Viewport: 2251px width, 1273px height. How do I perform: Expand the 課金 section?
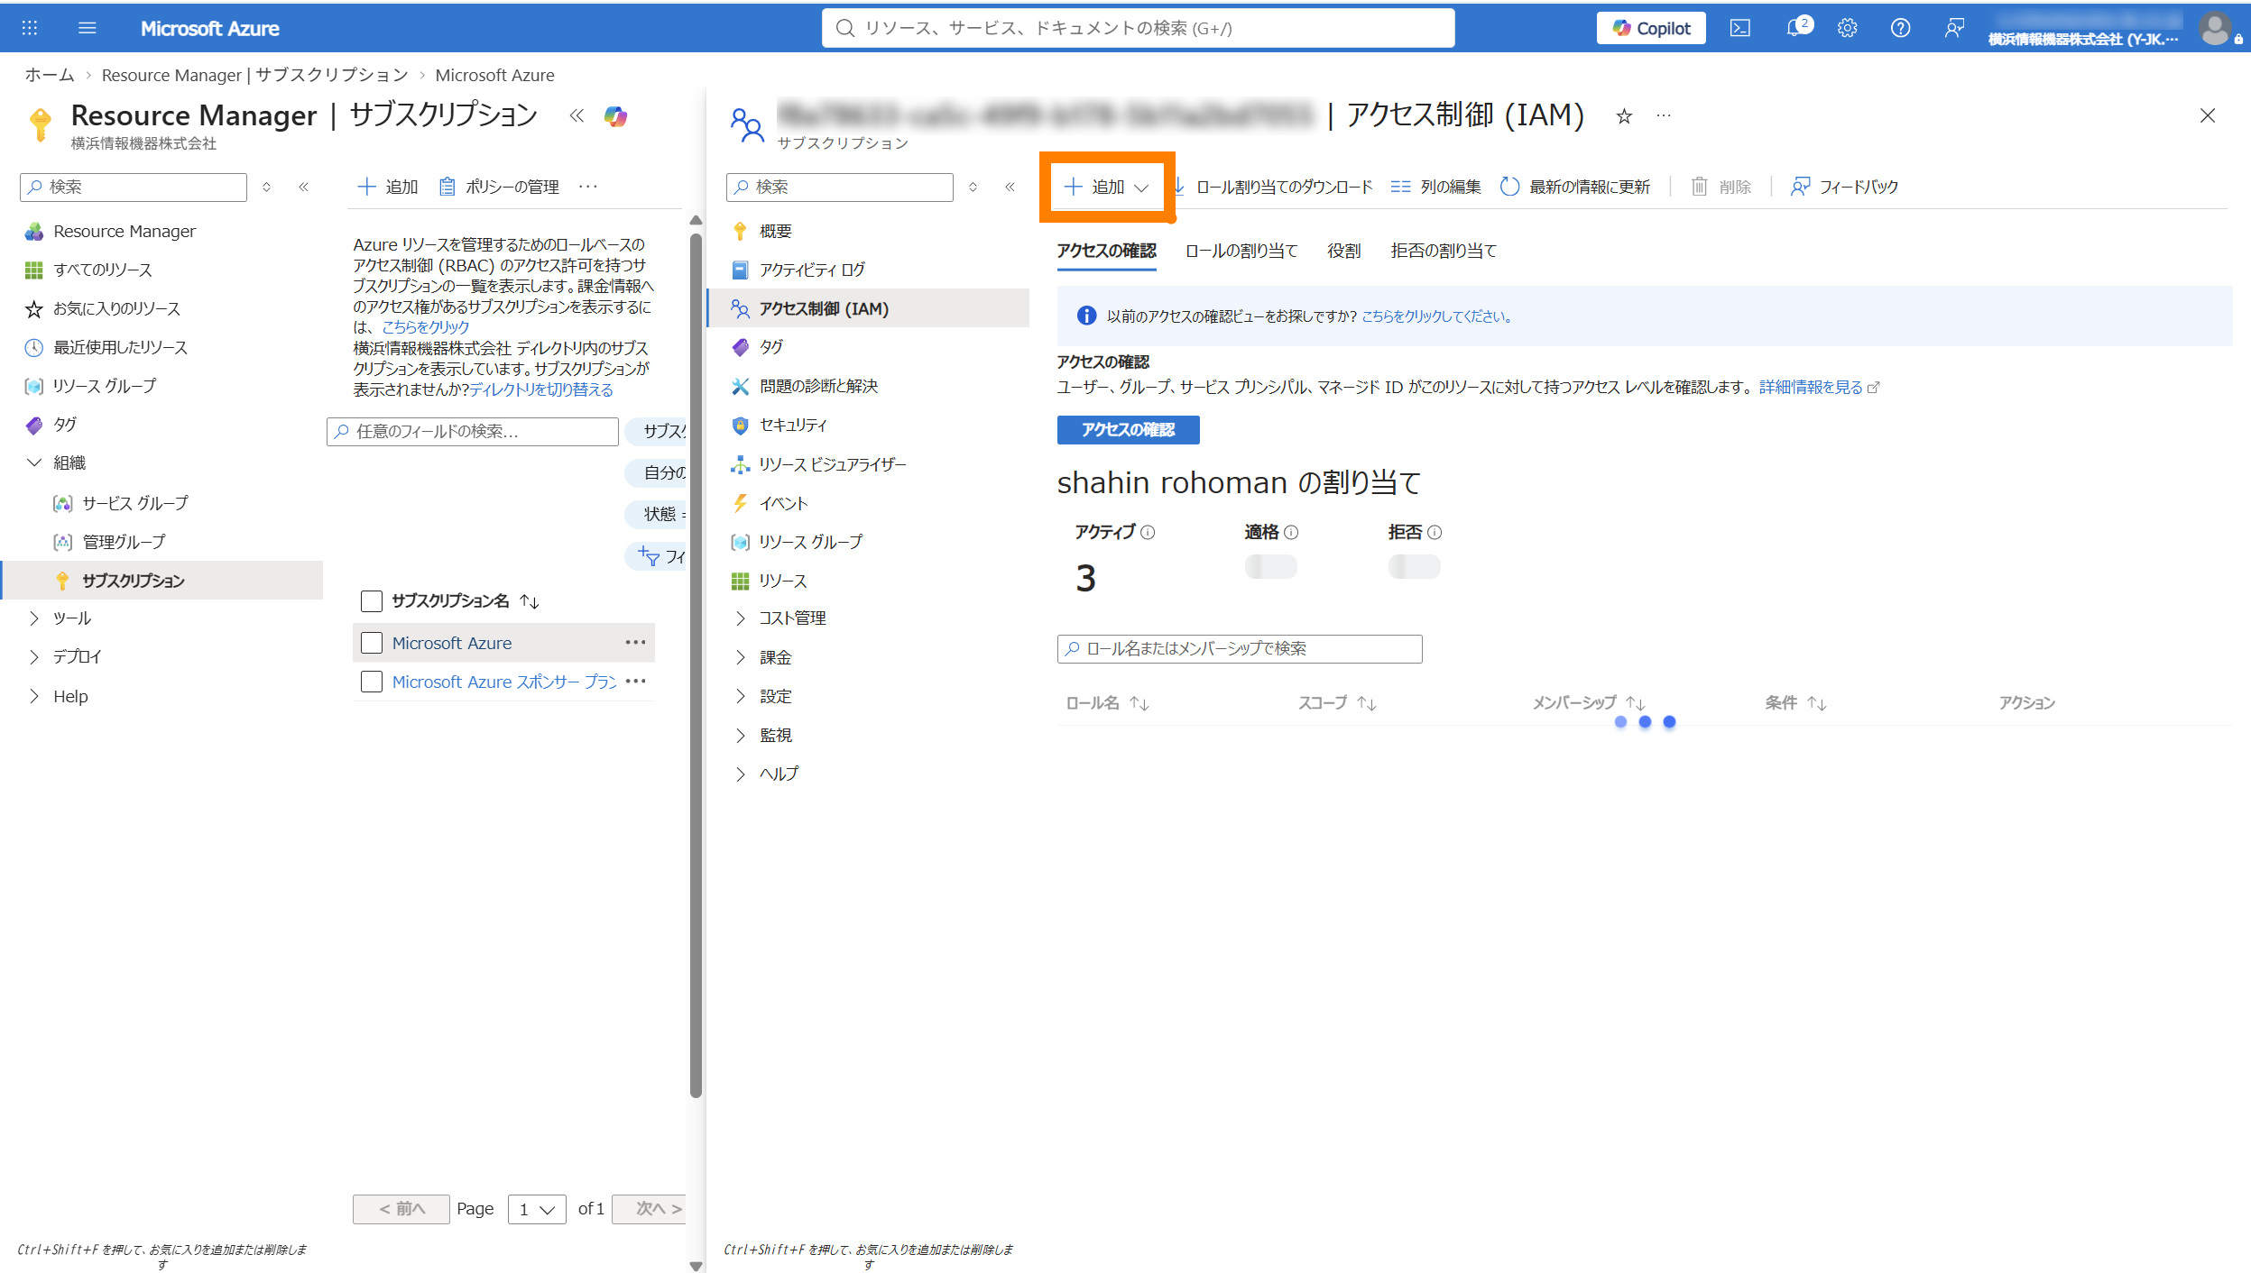[741, 657]
